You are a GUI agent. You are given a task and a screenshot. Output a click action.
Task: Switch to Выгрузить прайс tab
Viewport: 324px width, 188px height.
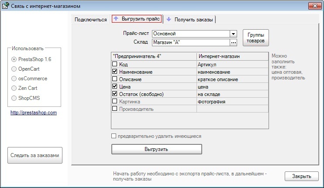coord(137,19)
